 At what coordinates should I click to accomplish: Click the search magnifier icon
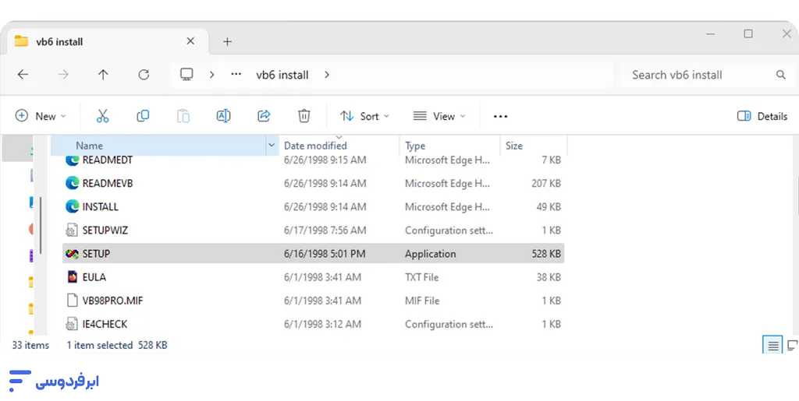point(780,75)
